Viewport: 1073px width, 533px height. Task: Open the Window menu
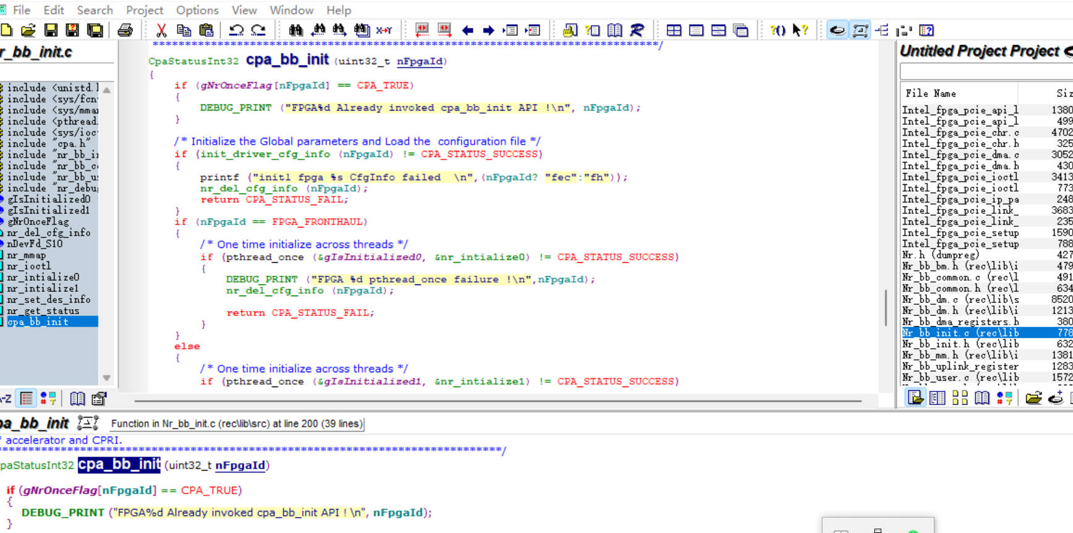(x=291, y=10)
